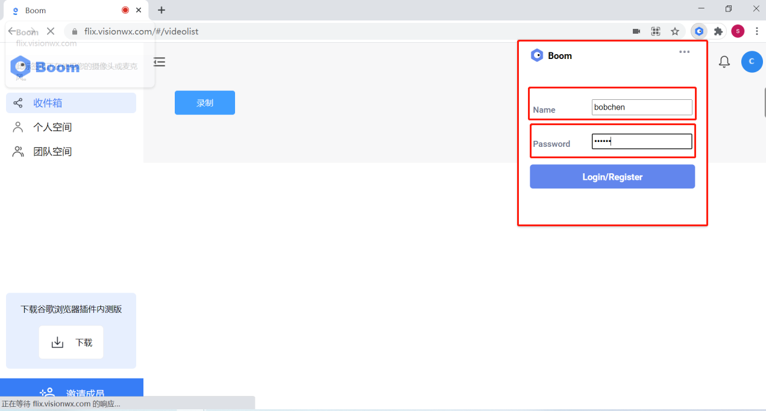
Task: Click the team icon beside 团队空间
Action: (18, 152)
